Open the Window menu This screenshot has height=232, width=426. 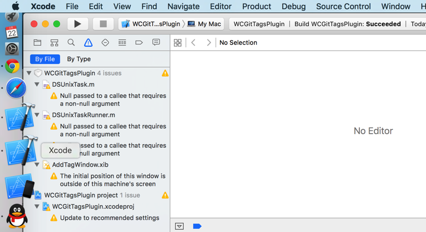tap(396, 6)
